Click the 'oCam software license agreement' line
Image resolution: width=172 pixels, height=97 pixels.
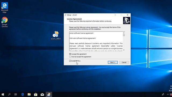[81, 33]
